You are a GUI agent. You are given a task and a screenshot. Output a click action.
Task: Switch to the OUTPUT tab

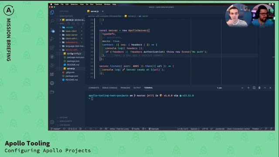[x=137, y=88]
